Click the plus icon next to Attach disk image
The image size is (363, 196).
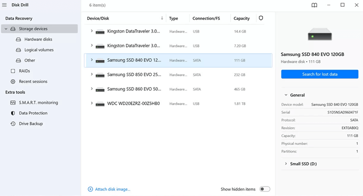point(90,189)
